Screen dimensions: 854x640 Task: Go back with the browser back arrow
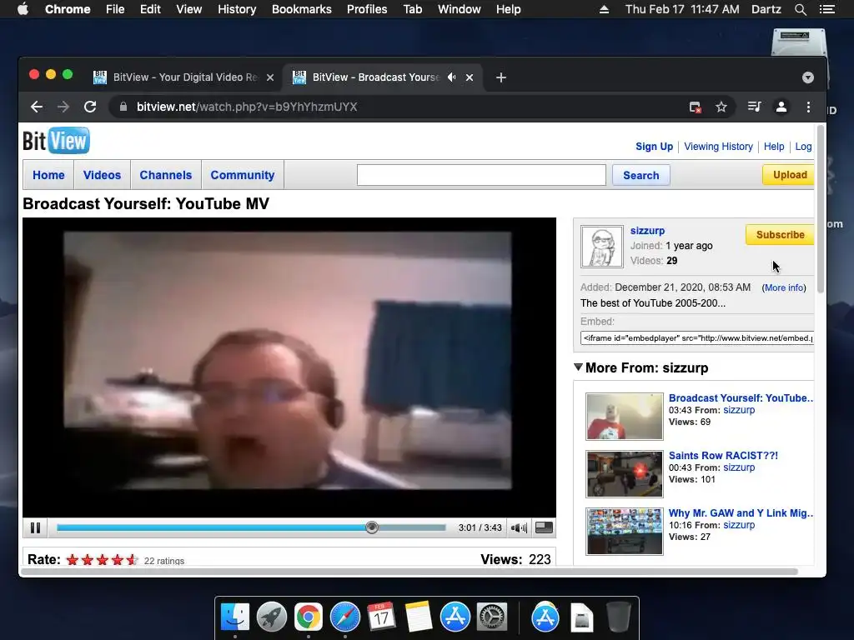tap(37, 107)
